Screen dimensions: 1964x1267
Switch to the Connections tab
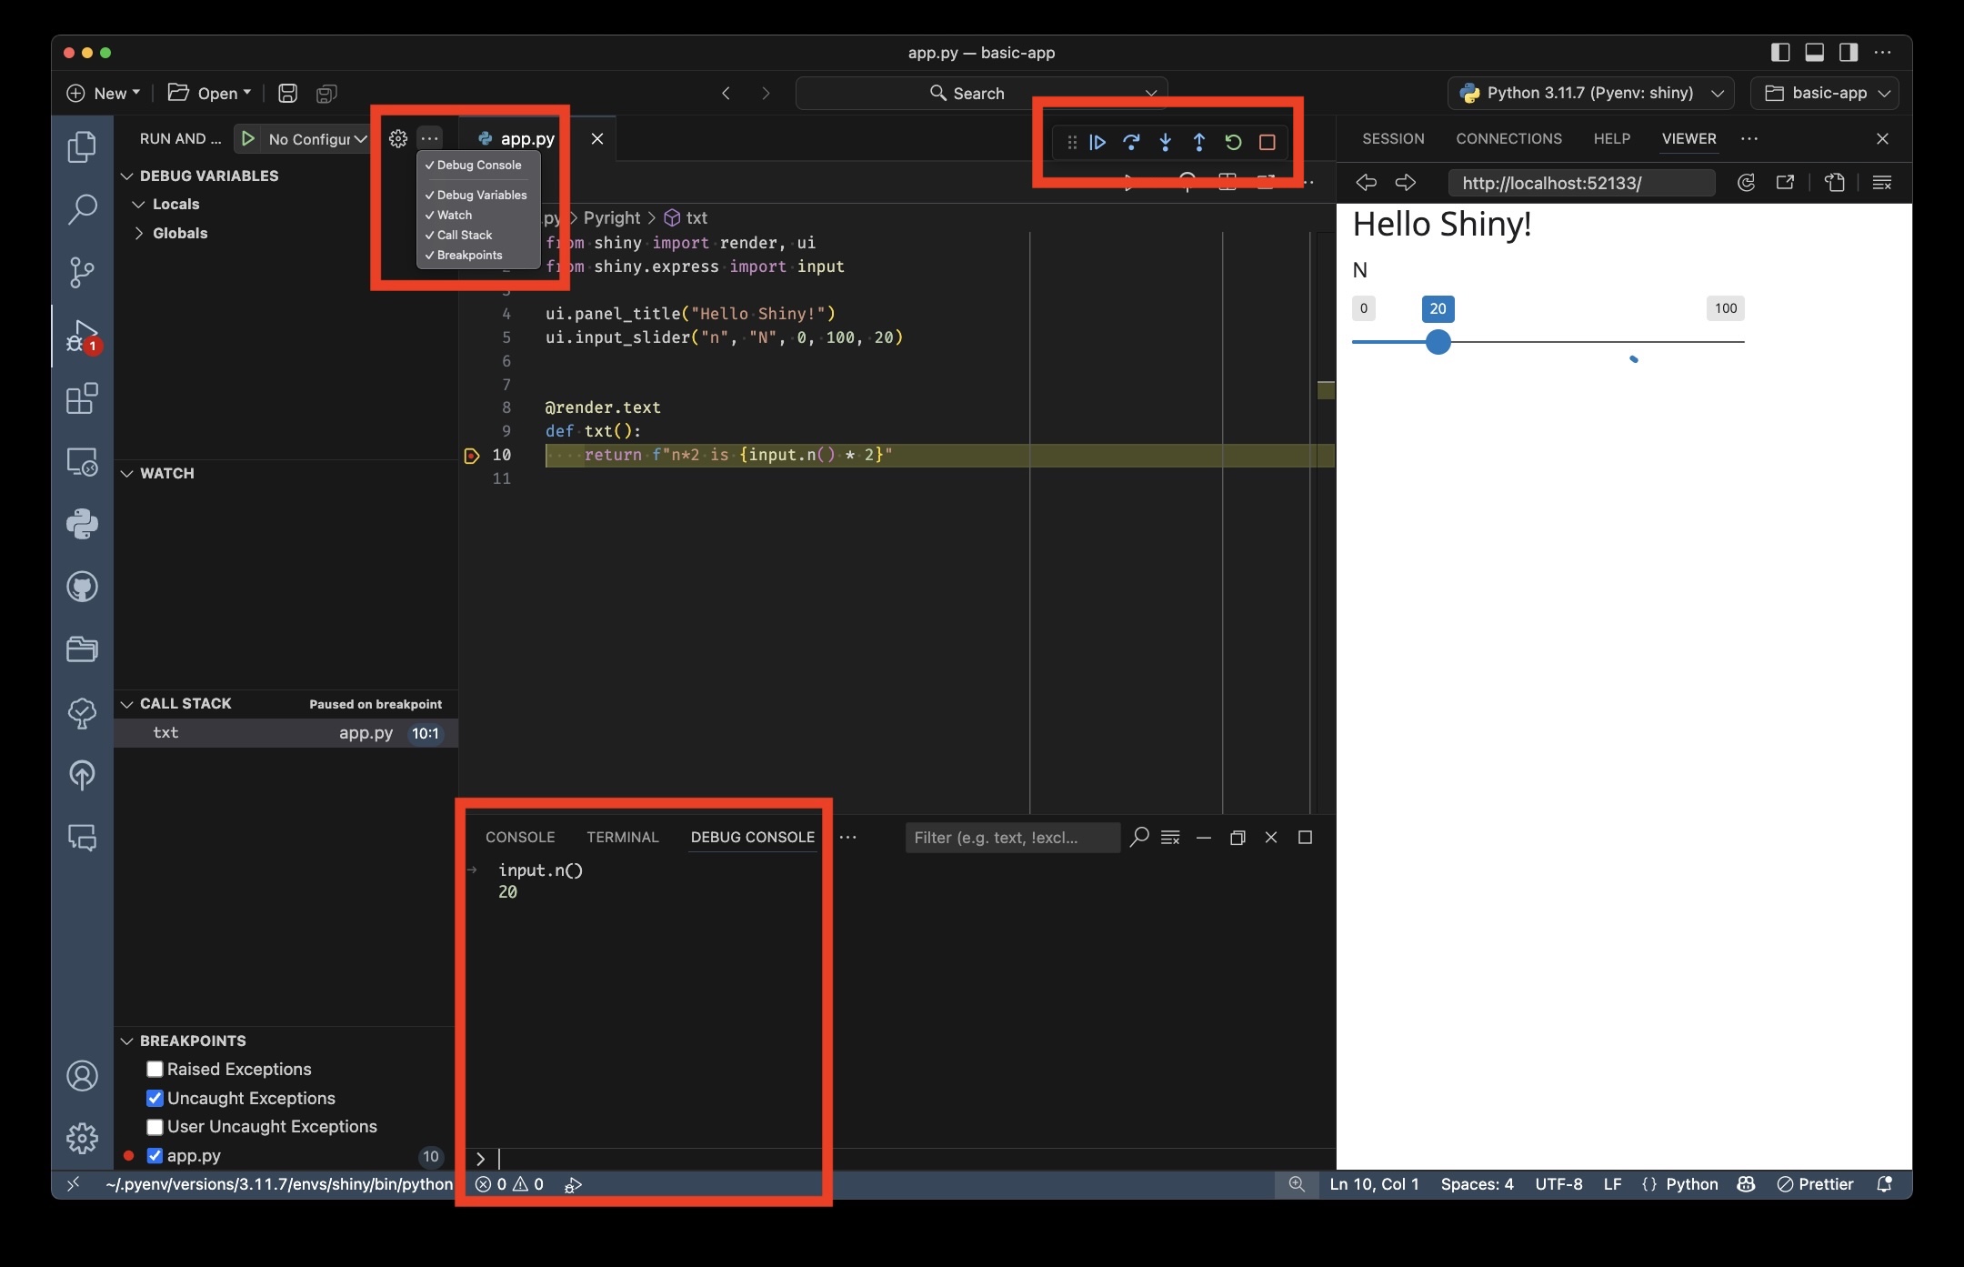1508,139
